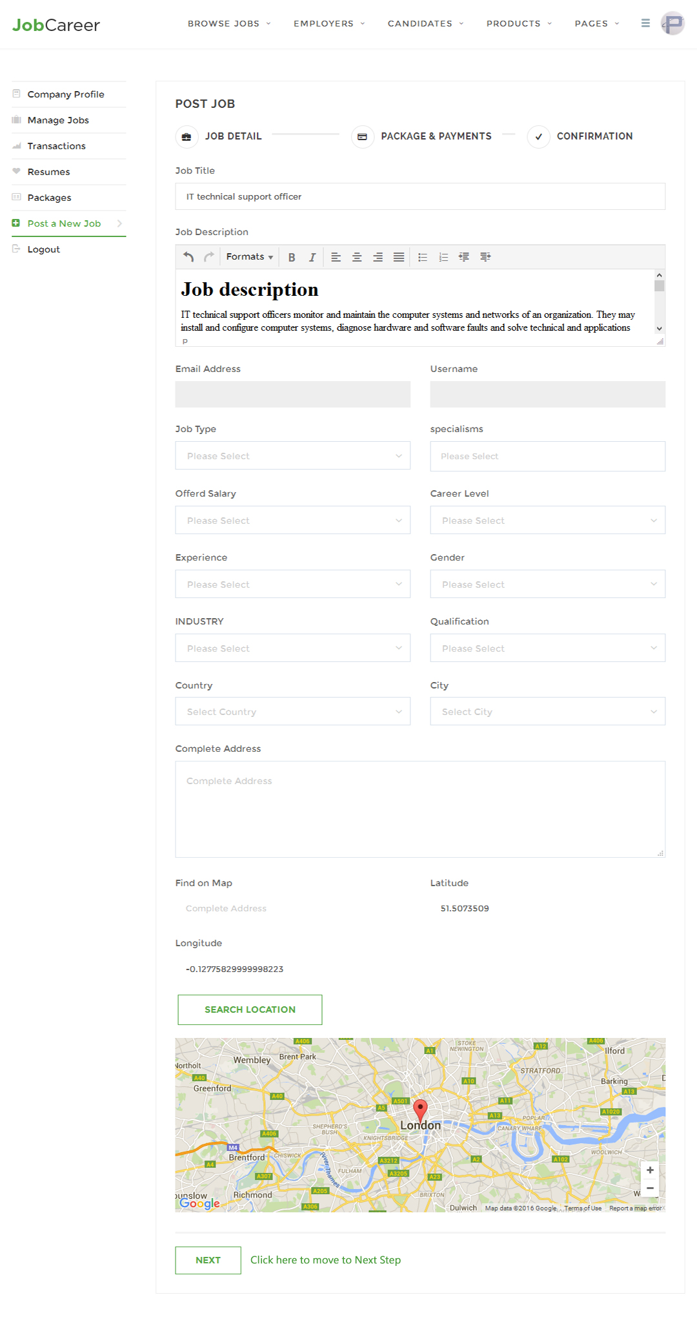Apply italic formatting in the description editor
The image size is (697, 1326).
(x=312, y=257)
